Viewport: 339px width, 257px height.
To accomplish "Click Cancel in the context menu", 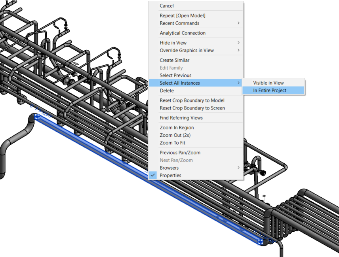I will 167,6.
